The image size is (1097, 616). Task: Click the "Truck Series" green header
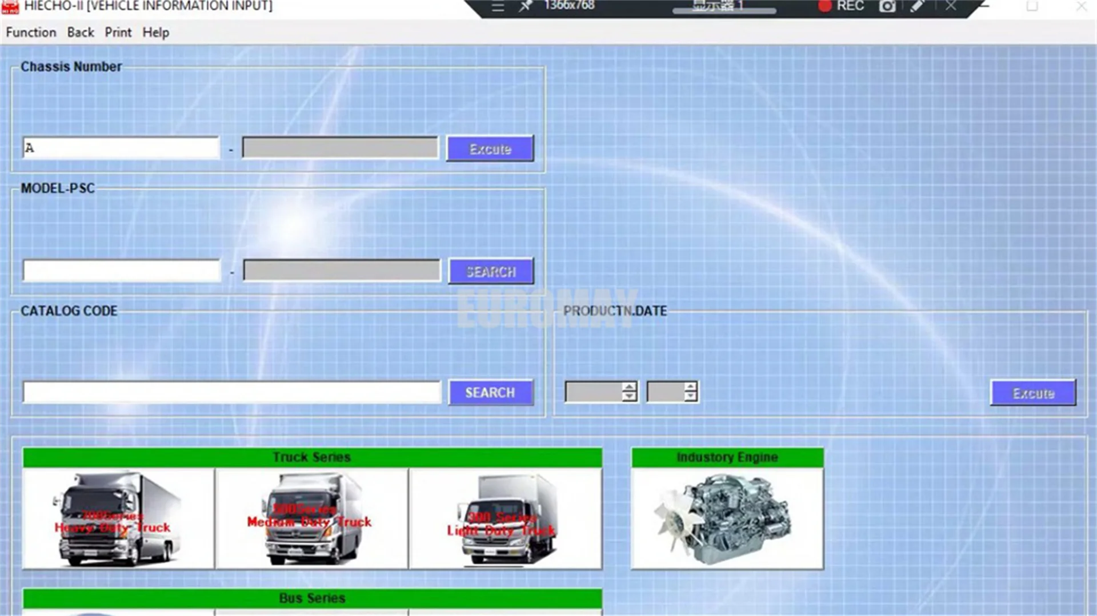pos(312,457)
